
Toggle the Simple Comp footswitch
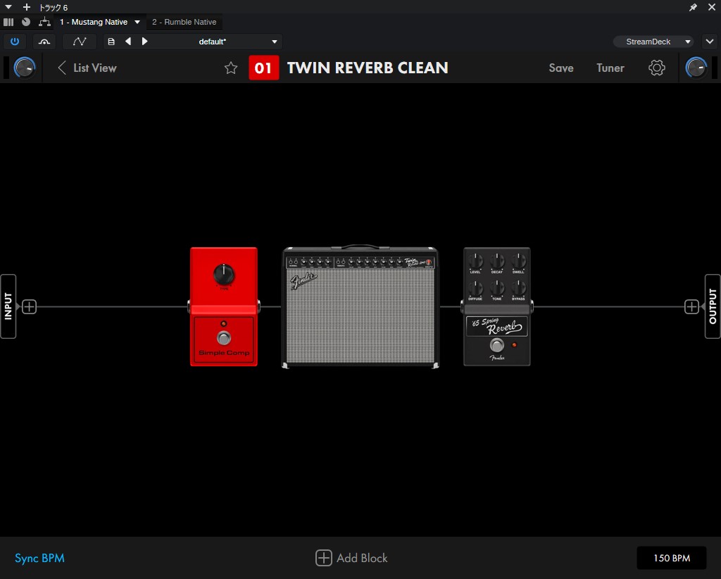[x=224, y=337]
